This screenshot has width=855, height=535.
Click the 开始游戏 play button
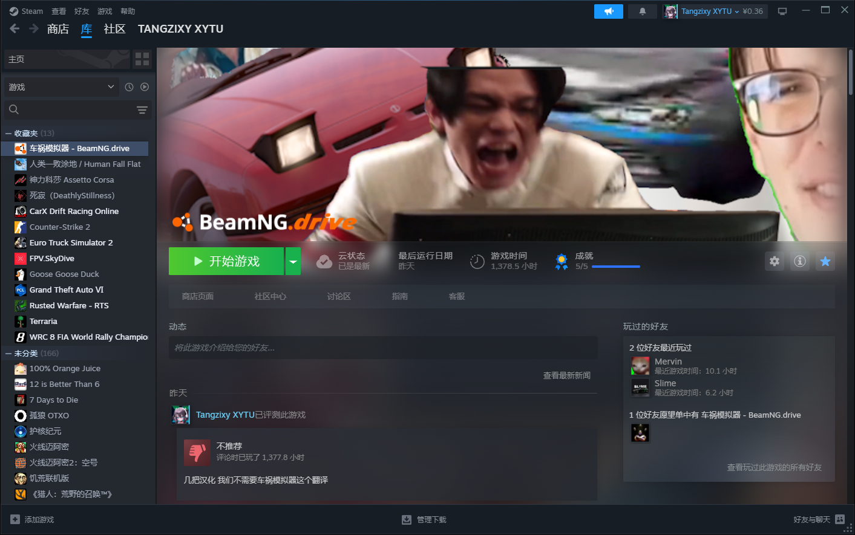(226, 261)
